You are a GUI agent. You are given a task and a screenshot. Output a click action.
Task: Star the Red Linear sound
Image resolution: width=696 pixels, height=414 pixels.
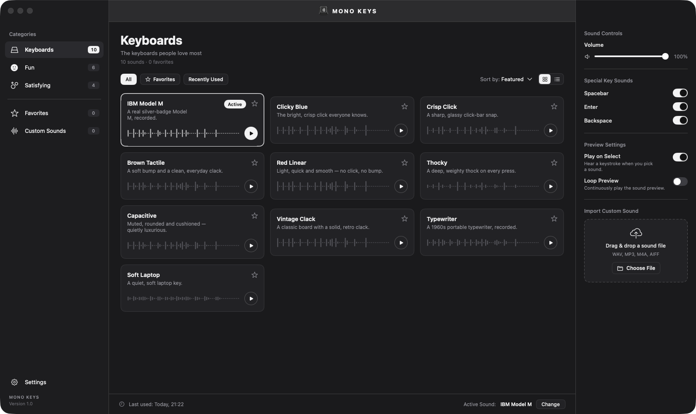pos(405,163)
